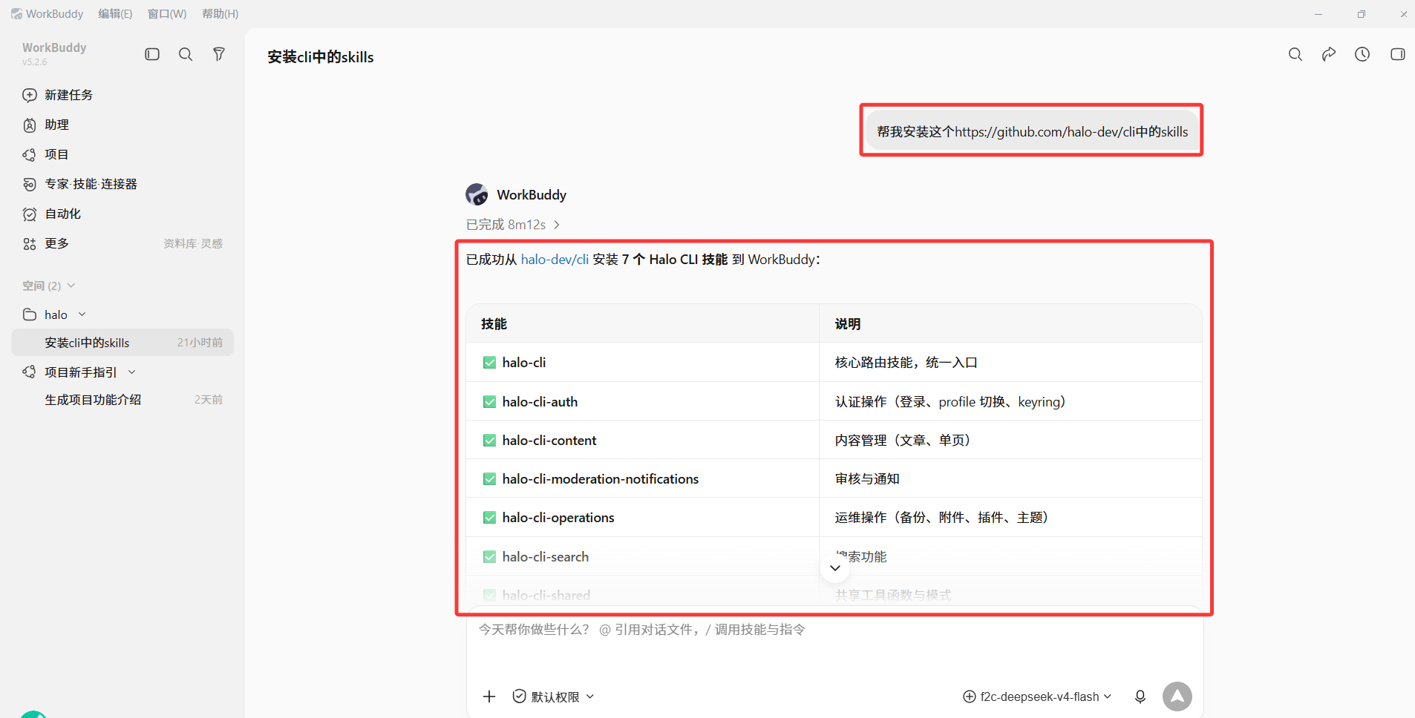This screenshot has width=1415, height=718.
Task: Start voice input with microphone icon
Action: (x=1140, y=696)
